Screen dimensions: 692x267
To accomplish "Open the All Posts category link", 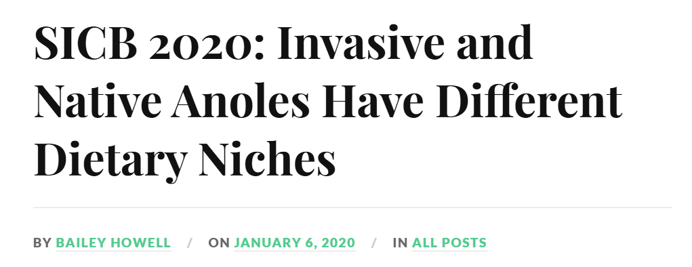I will 449,243.
